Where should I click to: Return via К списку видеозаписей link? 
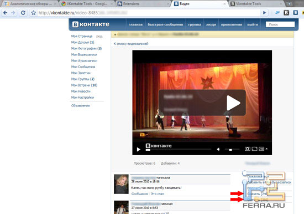click(131, 44)
